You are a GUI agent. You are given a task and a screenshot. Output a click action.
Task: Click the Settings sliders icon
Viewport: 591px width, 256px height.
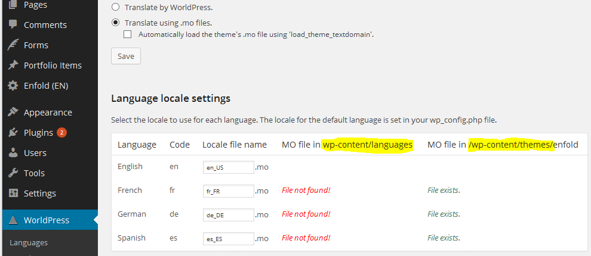pyautogui.click(x=13, y=193)
